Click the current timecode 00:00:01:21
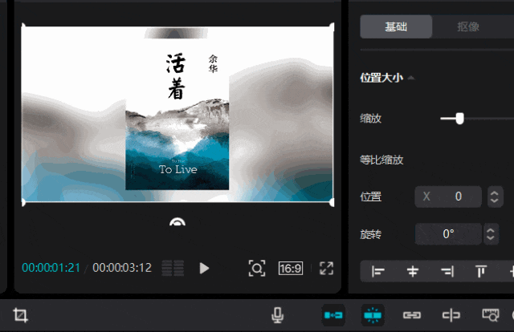This screenshot has width=514, height=332. point(51,268)
